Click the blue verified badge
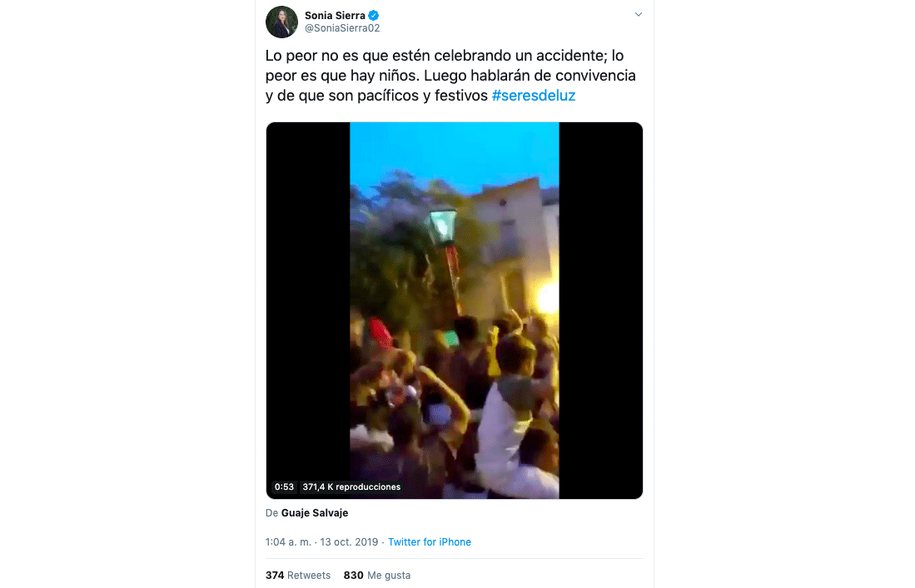Viewport: 915px width, 588px height. 375,15
